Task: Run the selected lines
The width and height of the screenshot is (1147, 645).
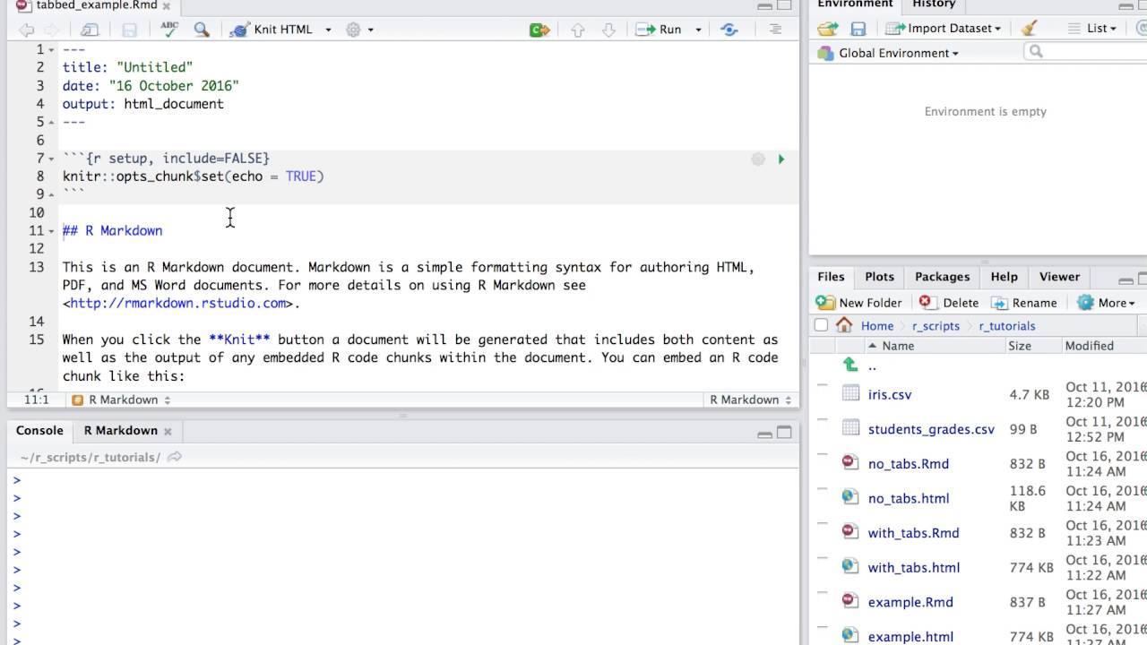Action: coord(660,30)
